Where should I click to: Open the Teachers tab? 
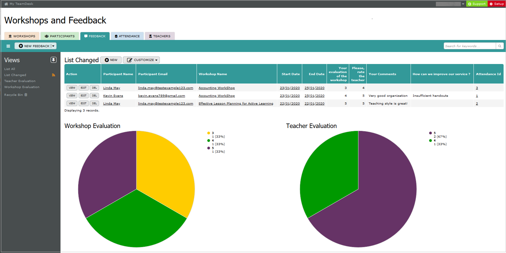tap(160, 36)
